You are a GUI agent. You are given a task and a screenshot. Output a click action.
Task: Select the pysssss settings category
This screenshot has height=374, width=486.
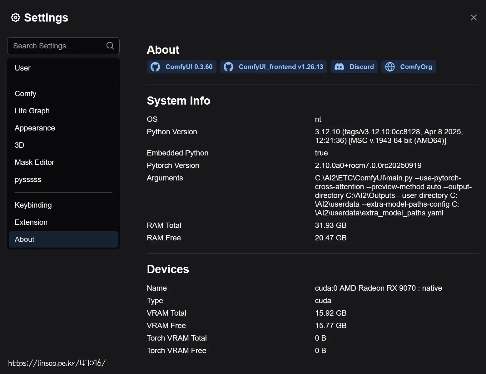click(63, 180)
